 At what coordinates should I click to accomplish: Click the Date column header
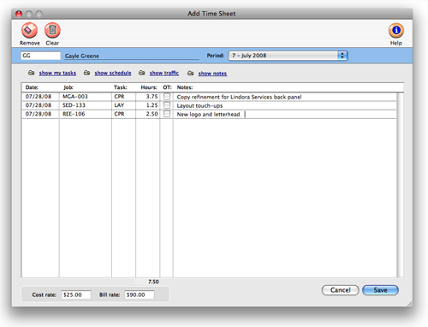(32, 87)
